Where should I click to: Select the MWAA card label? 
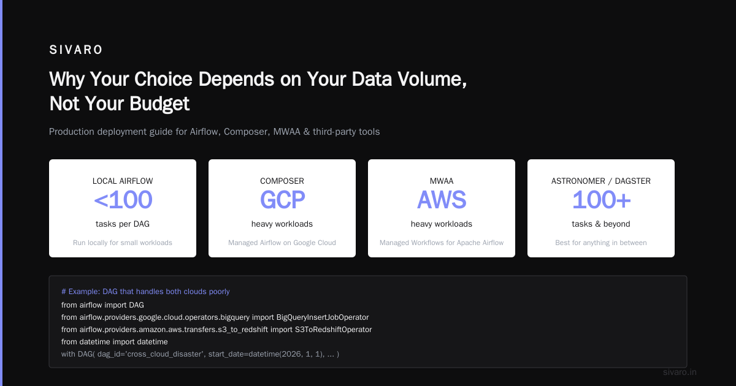(x=442, y=181)
